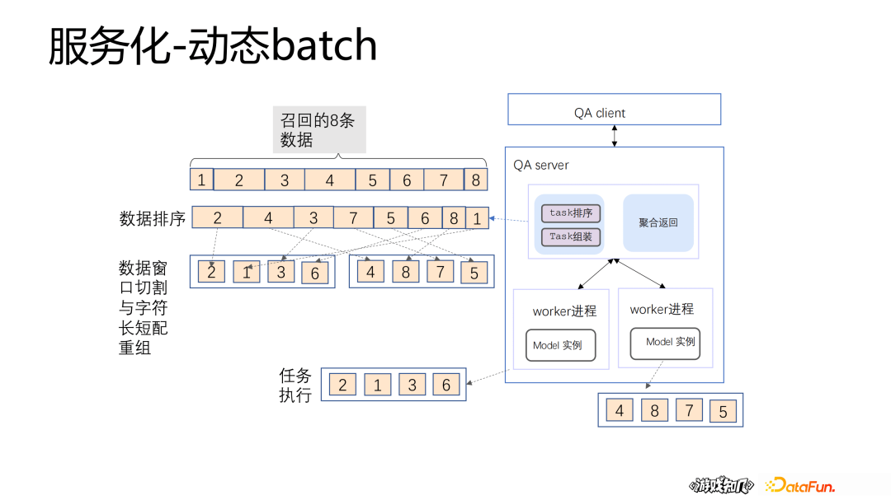The image size is (891, 500).
Task: Select the 聚合返回 block
Action: click(658, 222)
